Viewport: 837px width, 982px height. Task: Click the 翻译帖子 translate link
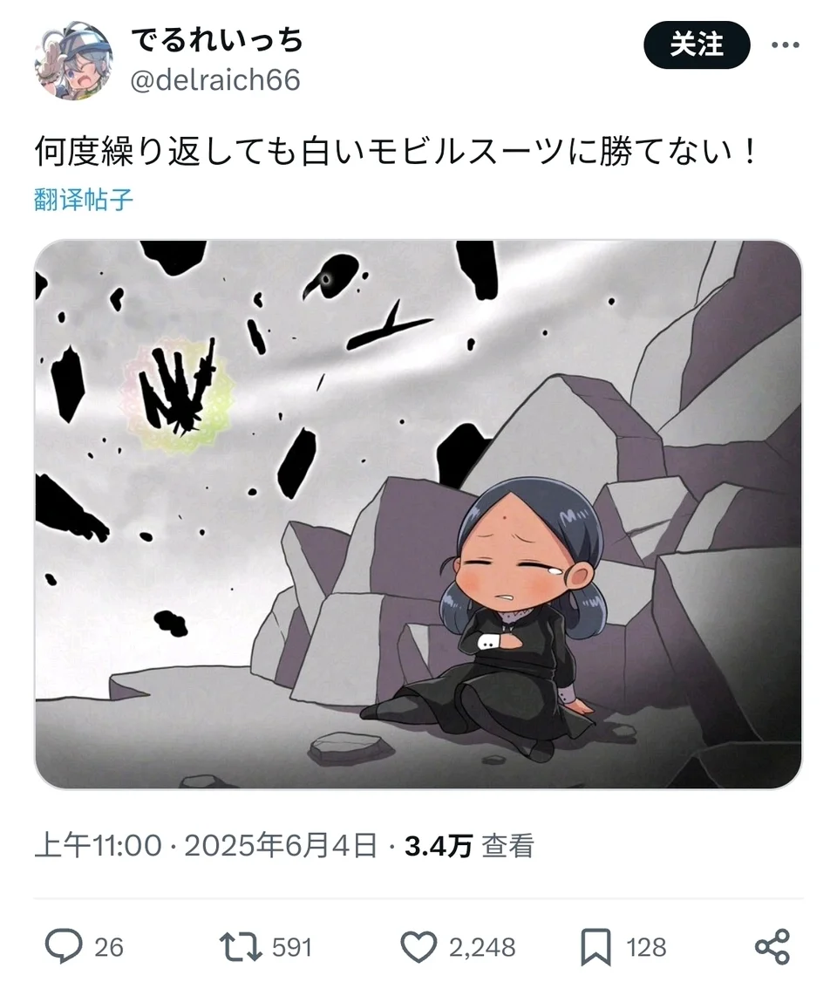click(x=83, y=200)
